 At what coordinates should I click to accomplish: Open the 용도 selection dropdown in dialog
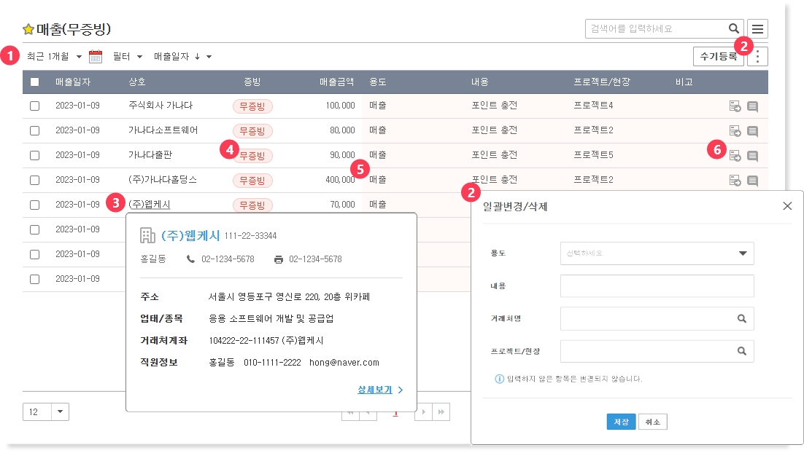657,253
